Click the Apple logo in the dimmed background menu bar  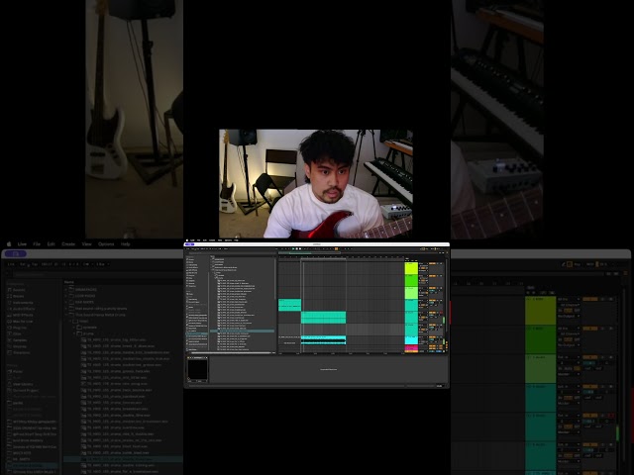[9, 244]
